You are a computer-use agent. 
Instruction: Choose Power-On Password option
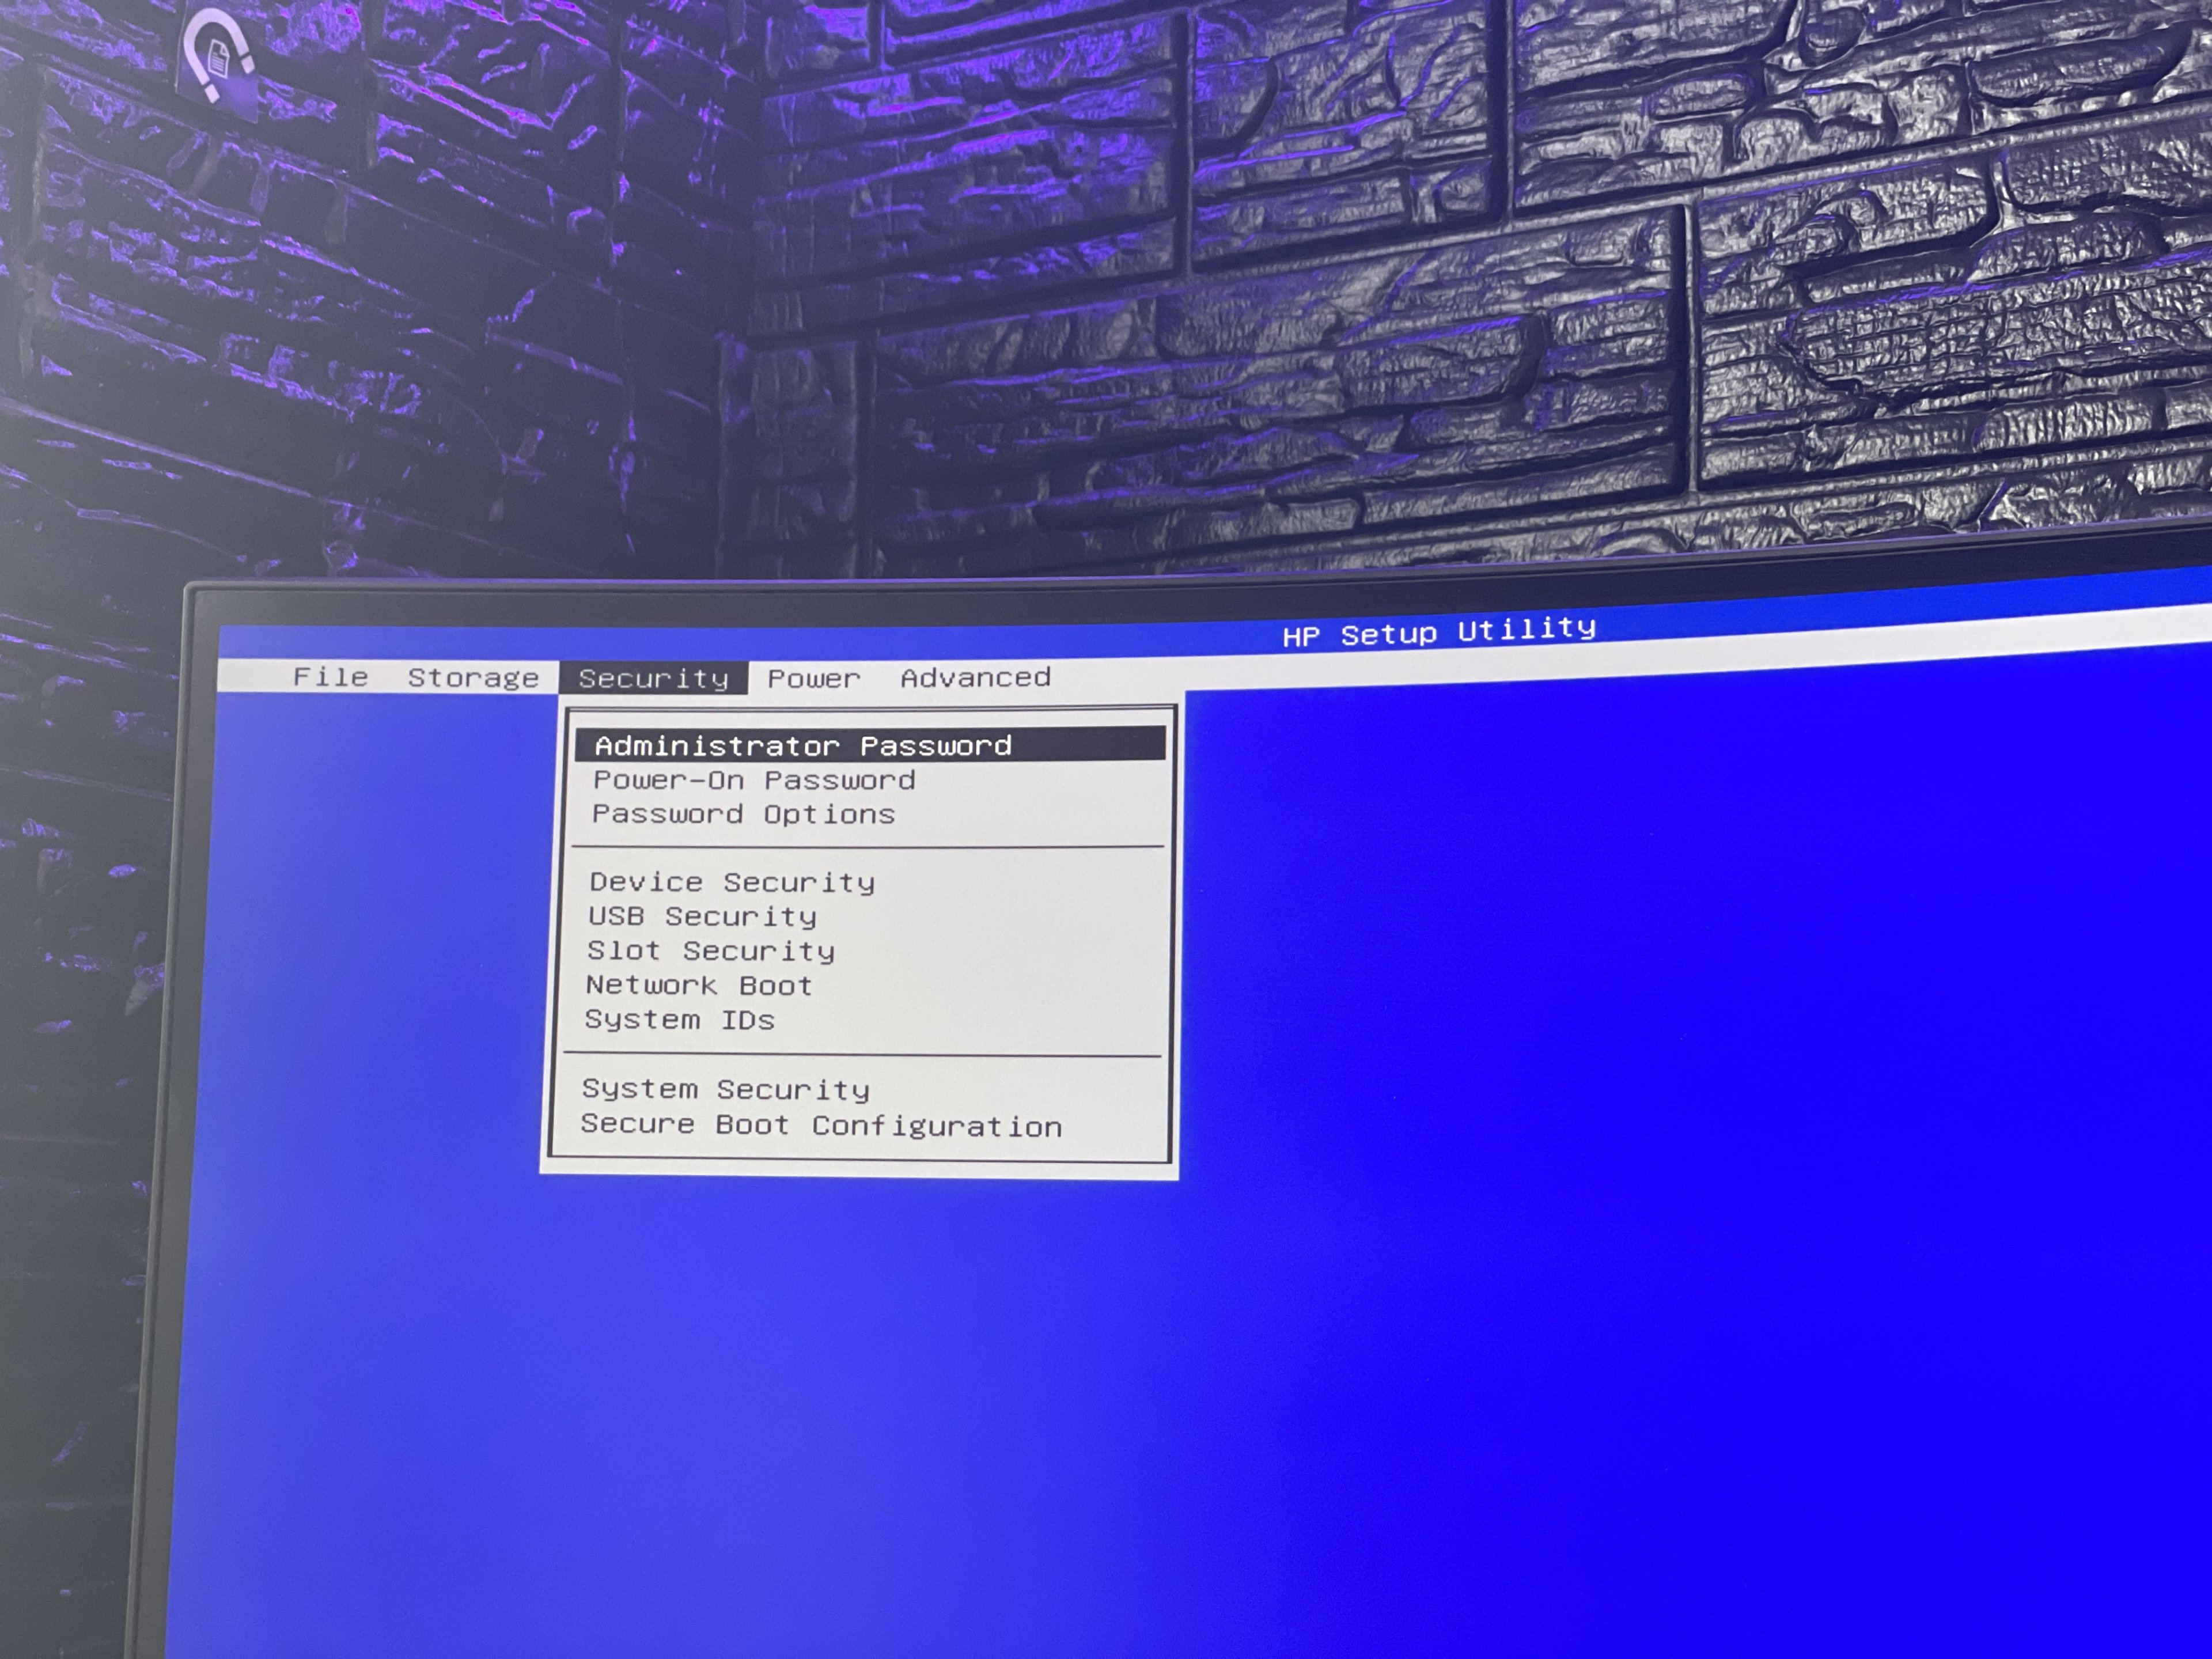(x=754, y=780)
